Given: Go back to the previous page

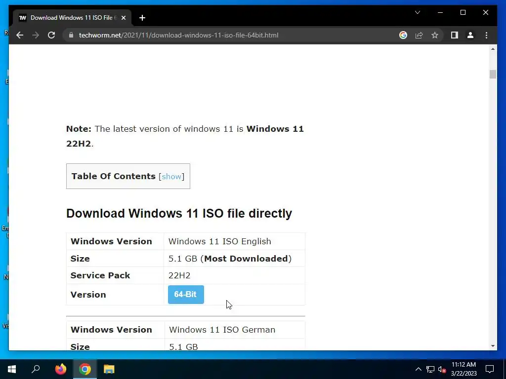Looking at the screenshot, I should pos(20,35).
